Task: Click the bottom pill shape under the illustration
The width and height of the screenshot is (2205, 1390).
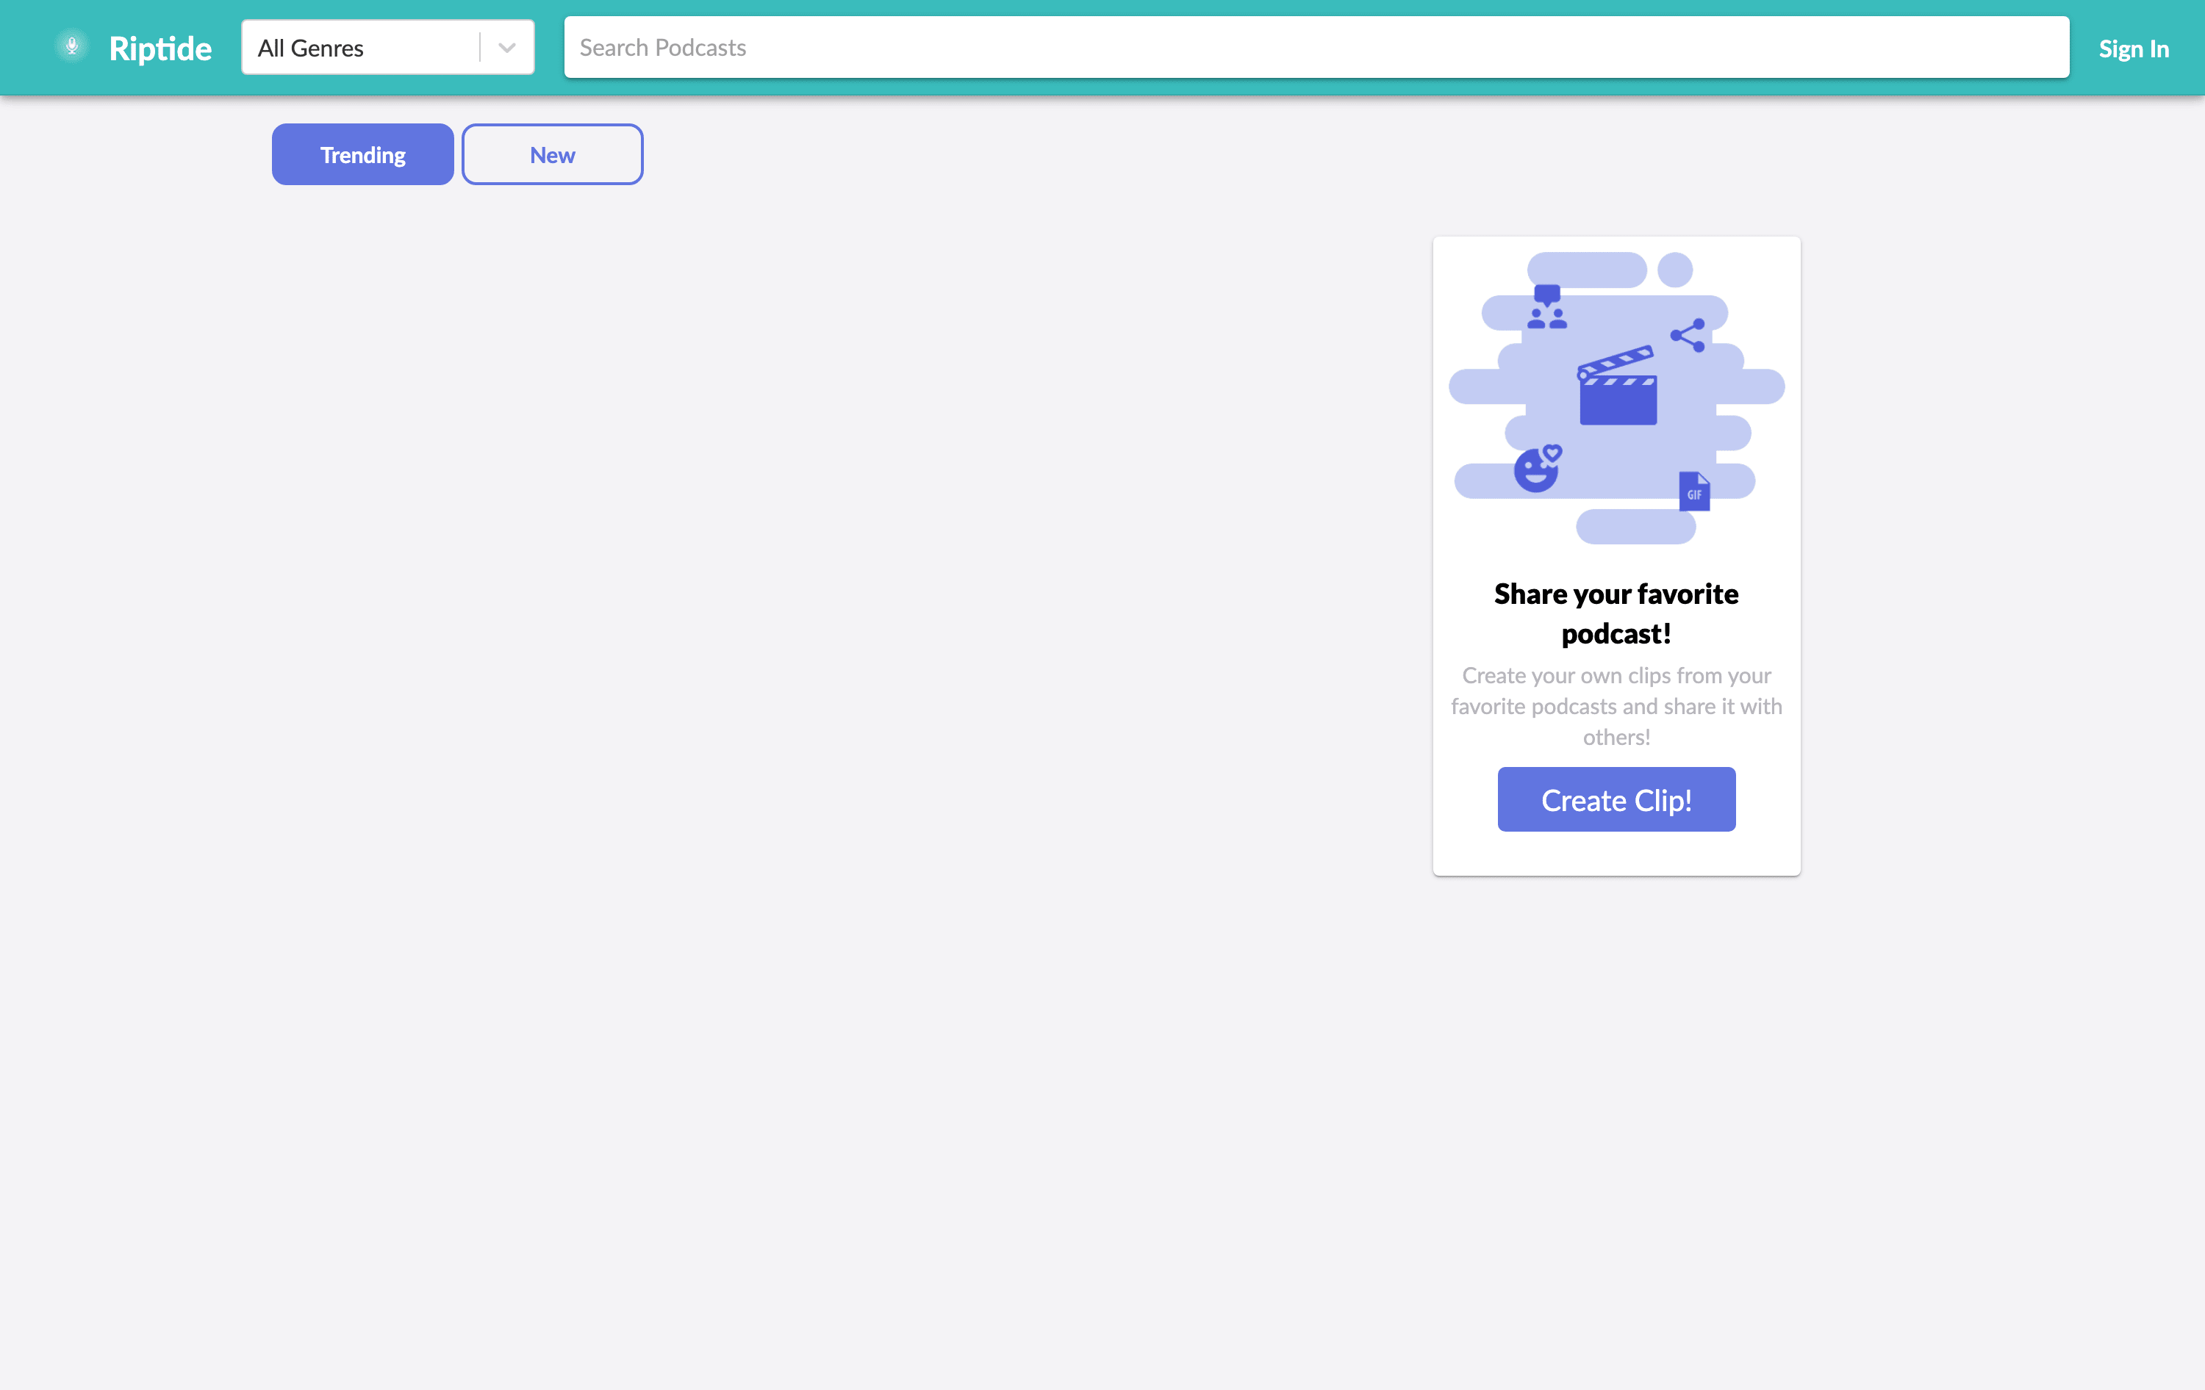Action: 1635,527
